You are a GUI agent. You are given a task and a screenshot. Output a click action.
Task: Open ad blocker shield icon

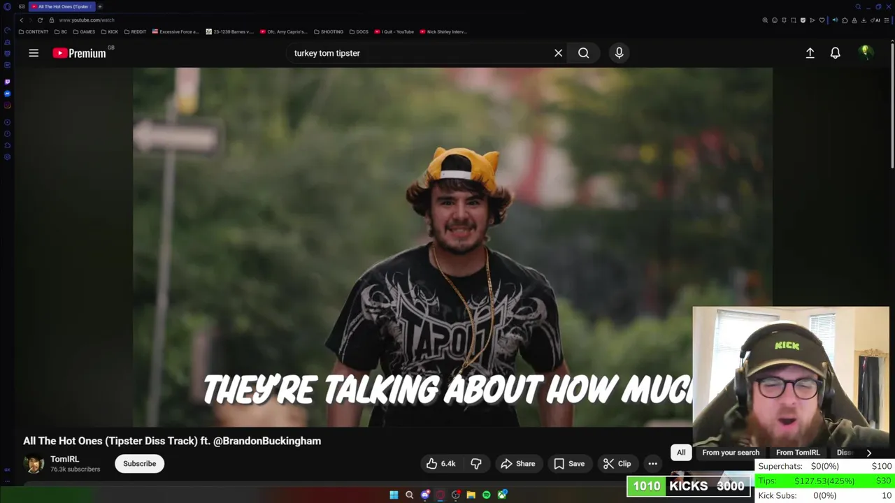click(803, 20)
